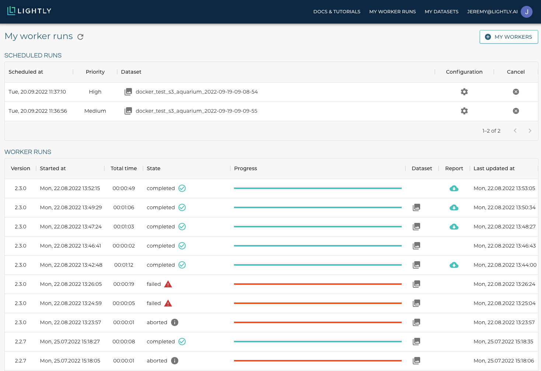
Task: Open the dataset icon for the aquarium 09-09-55 run
Action: (128, 111)
